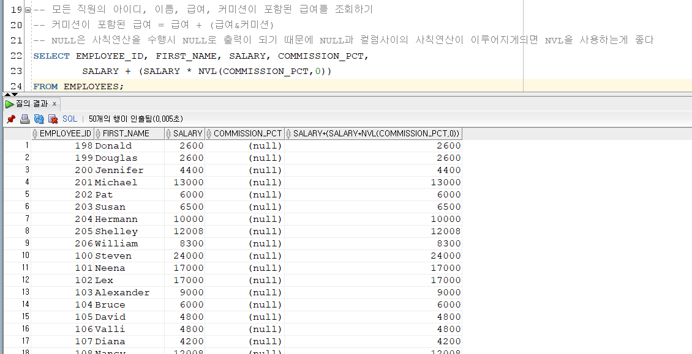Click the sort arrows icon on EMPLOYEE_ID header
The height and width of the screenshot is (354, 692).
pyautogui.click(x=36, y=133)
